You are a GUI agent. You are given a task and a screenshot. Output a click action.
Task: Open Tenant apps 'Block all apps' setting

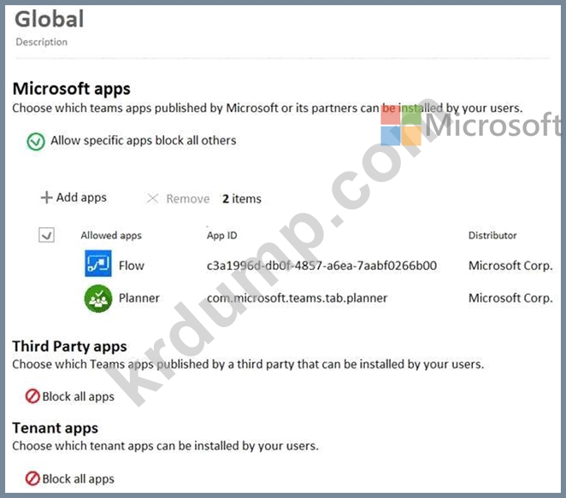(x=78, y=478)
